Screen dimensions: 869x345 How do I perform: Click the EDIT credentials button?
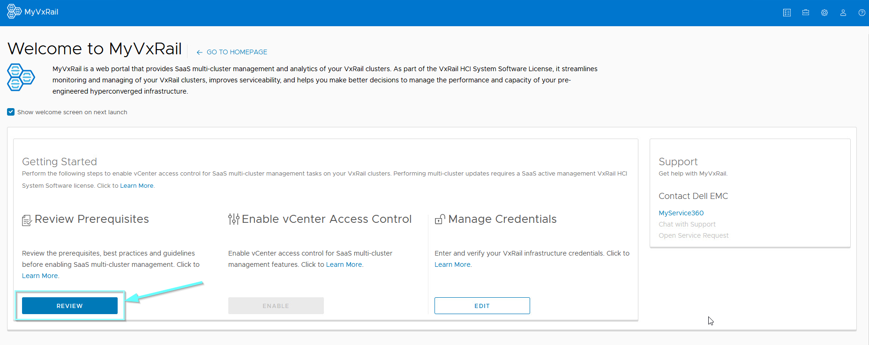tap(482, 306)
